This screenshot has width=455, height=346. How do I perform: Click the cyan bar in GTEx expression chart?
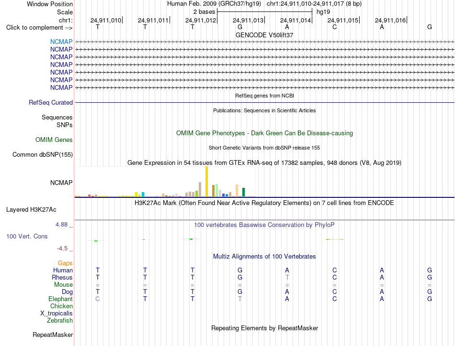click(x=143, y=195)
